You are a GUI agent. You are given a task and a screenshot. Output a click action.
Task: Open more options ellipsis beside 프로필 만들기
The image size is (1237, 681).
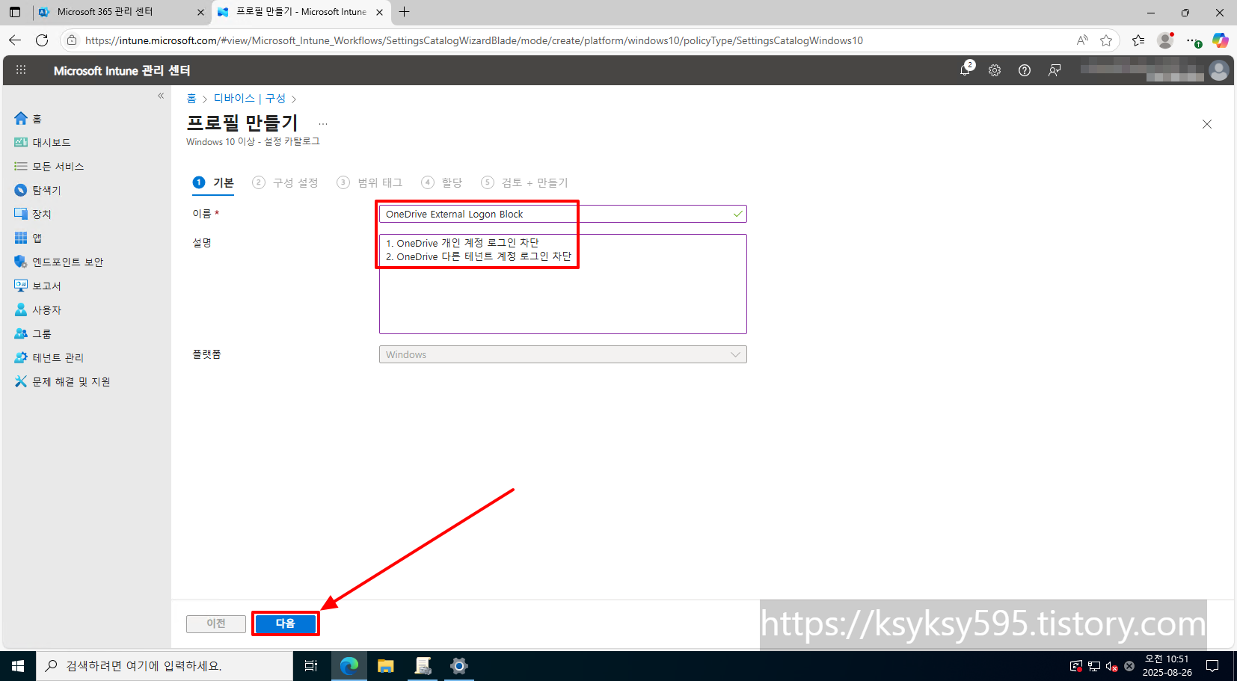pos(323,124)
